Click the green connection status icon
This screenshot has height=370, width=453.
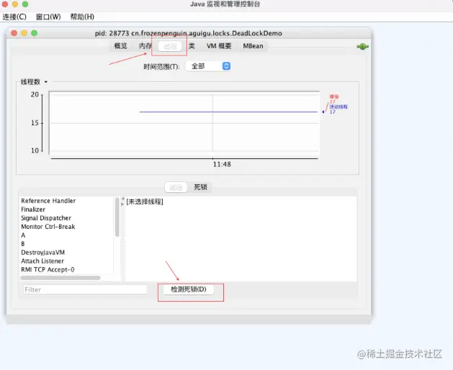362,47
